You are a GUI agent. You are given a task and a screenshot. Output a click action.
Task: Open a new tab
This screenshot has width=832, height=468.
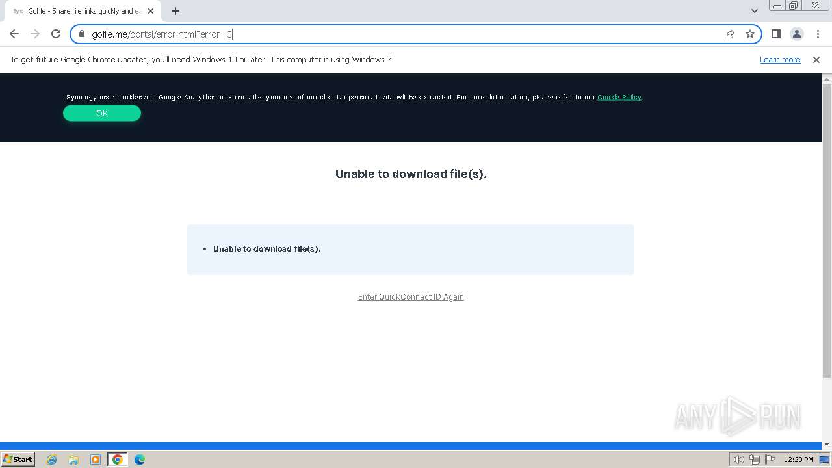175,11
